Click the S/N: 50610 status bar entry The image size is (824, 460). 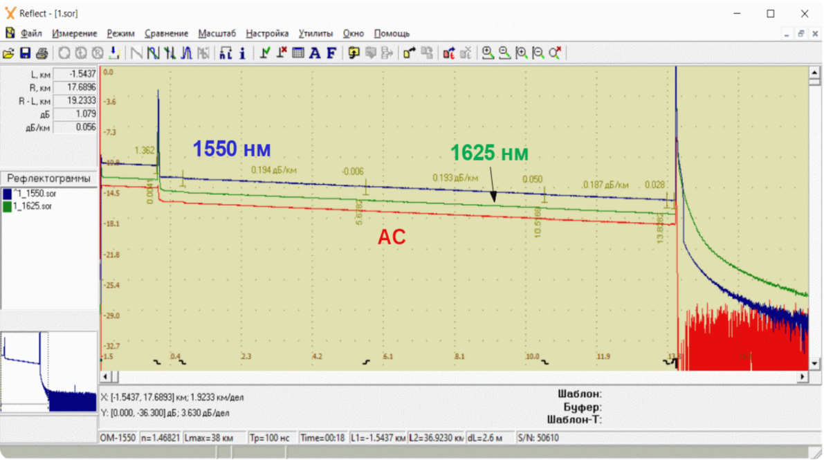tap(539, 438)
